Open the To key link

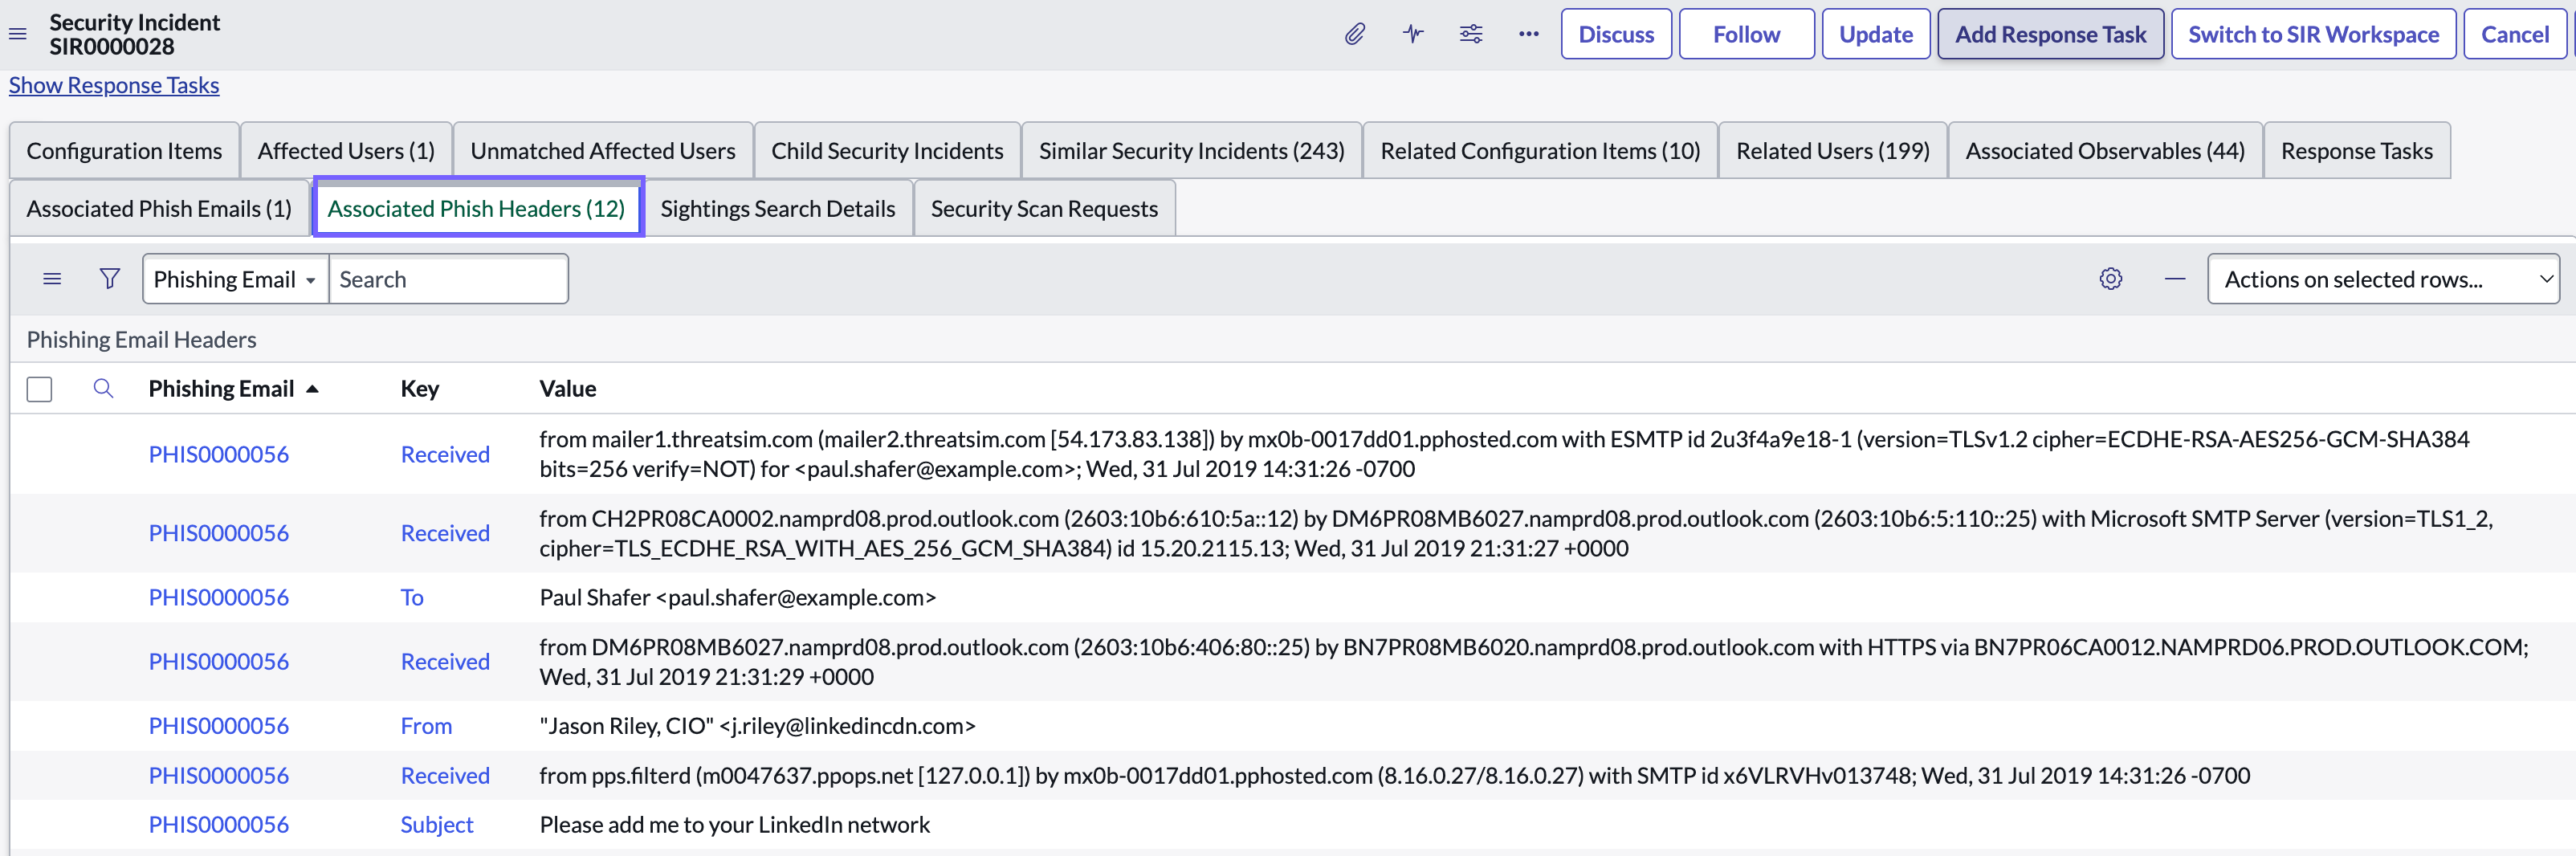click(x=412, y=598)
